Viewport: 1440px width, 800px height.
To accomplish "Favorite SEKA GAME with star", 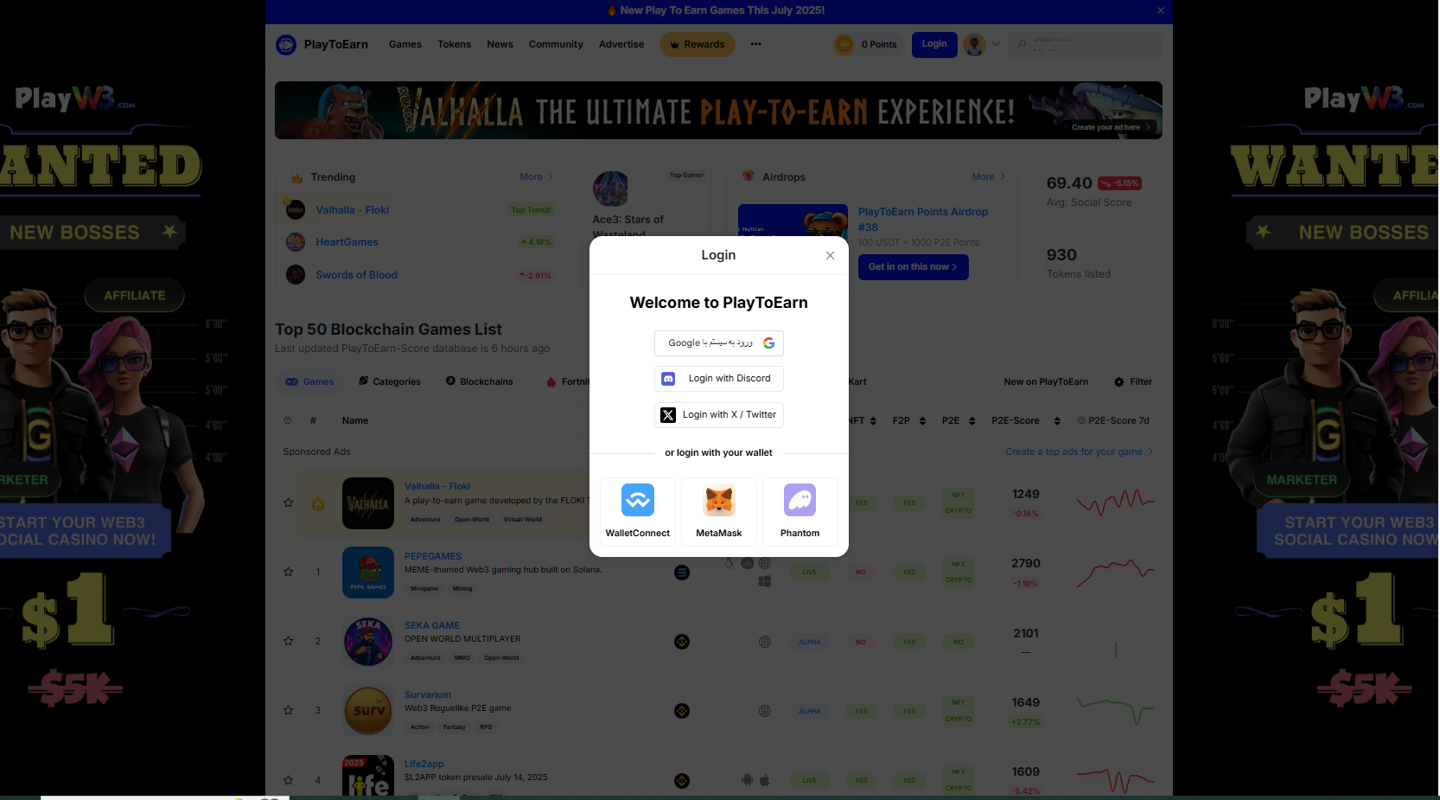I will [289, 641].
